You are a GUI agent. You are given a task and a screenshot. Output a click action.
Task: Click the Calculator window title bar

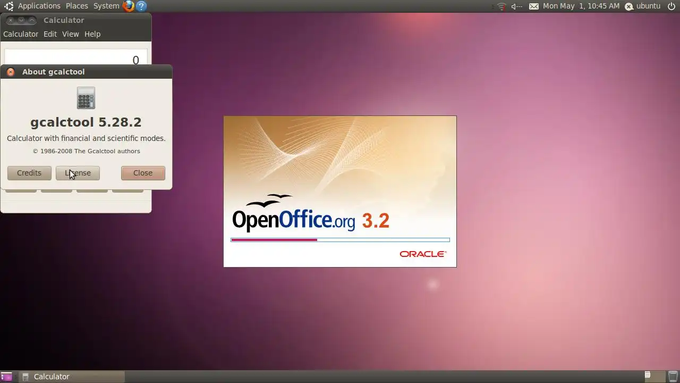[75, 20]
